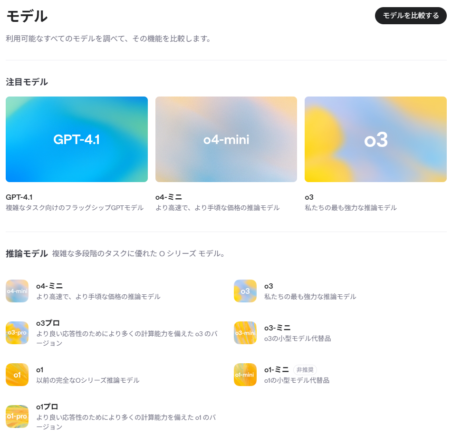The image size is (452, 436).
Task: Click description 私たちの最も強力な推論モデル in reasoning list
Action: coord(310,296)
